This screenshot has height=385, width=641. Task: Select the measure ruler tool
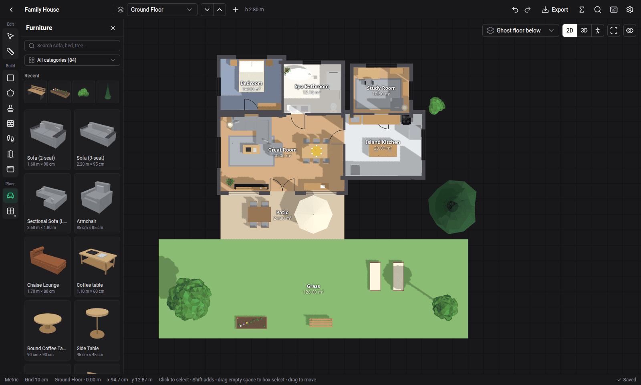(x=10, y=51)
